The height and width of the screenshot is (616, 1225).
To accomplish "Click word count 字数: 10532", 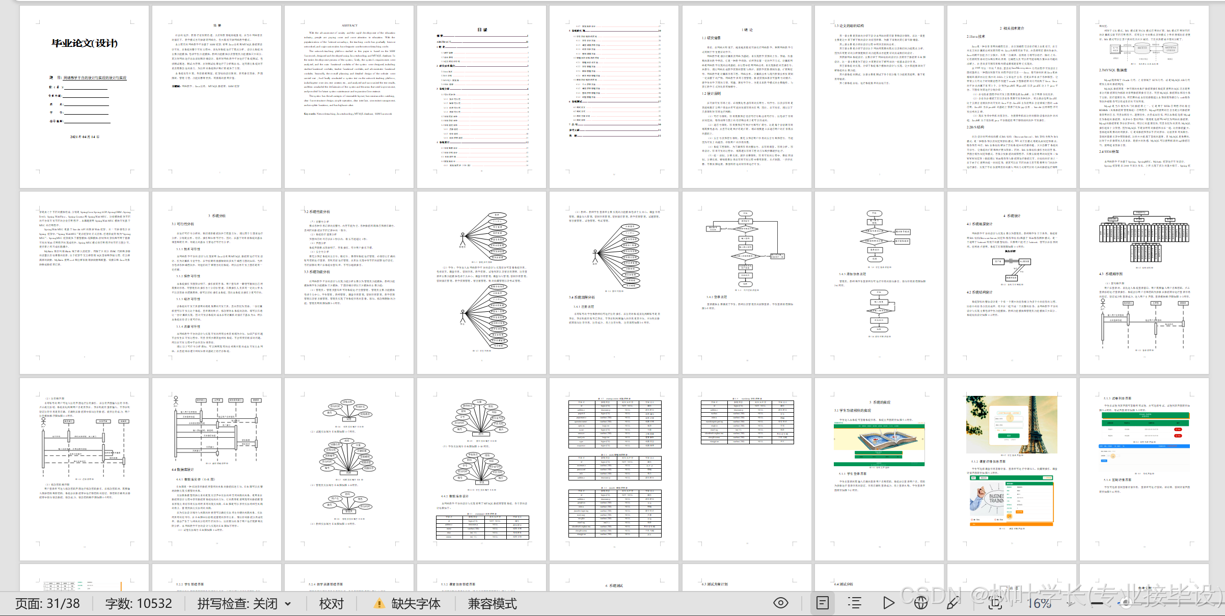I will click(x=139, y=604).
